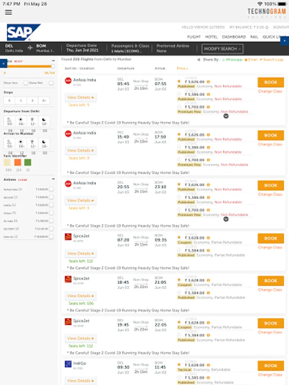Collapse the filter sidebar with the blue arrow tab

pos(3,64)
